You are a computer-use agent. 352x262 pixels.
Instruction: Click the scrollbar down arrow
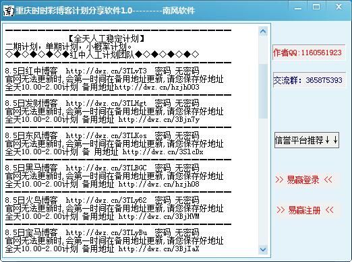point(263,249)
